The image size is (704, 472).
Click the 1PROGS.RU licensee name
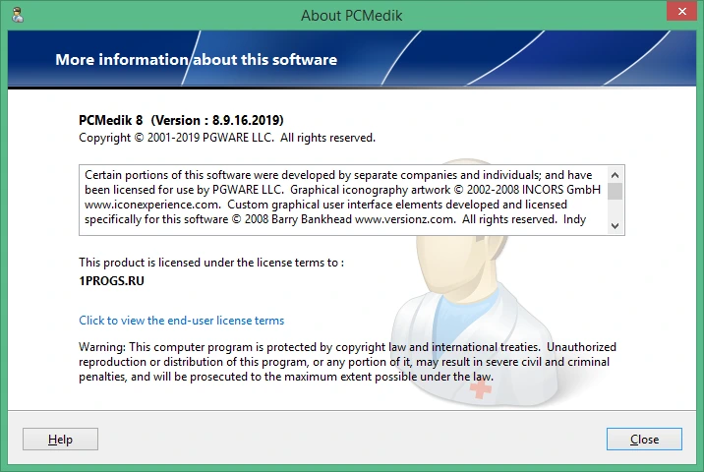[111, 281]
